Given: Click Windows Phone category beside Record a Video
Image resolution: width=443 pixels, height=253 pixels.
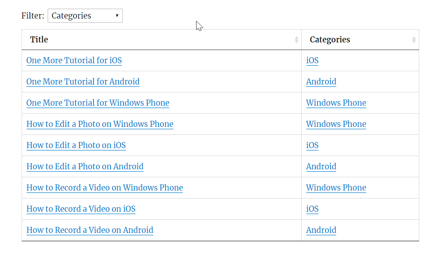Looking at the screenshot, I should [x=336, y=188].
